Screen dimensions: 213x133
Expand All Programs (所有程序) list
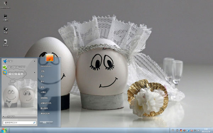19,117
